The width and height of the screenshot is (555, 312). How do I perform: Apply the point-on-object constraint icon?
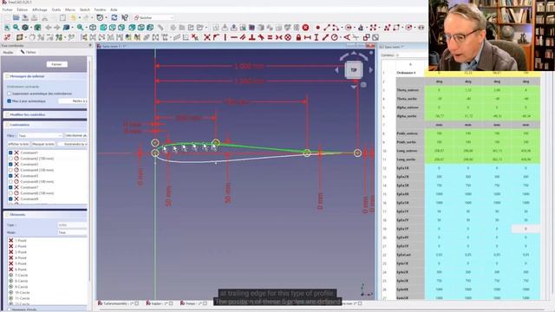(216, 37)
